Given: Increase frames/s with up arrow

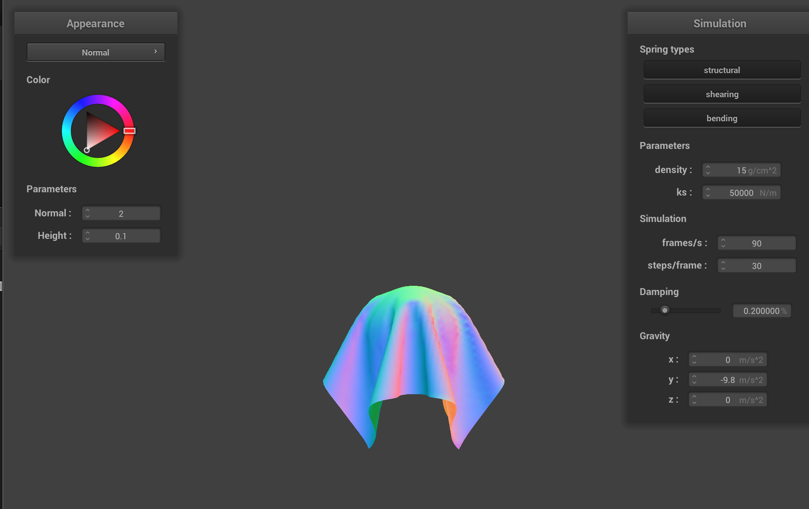Looking at the screenshot, I should (x=723, y=240).
